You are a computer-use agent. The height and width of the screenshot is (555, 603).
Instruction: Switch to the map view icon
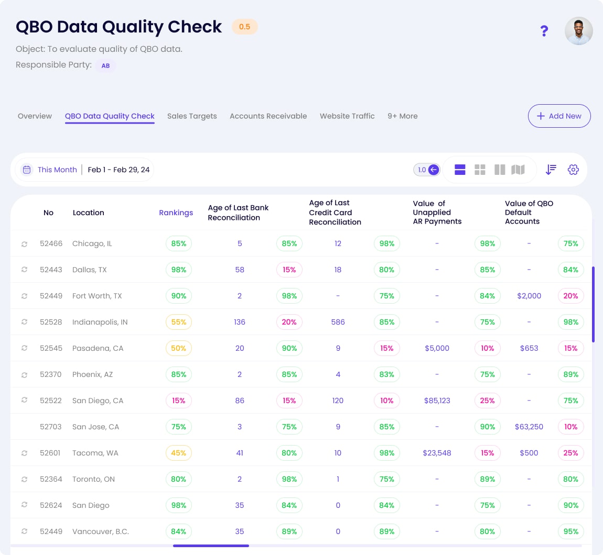tap(518, 170)
